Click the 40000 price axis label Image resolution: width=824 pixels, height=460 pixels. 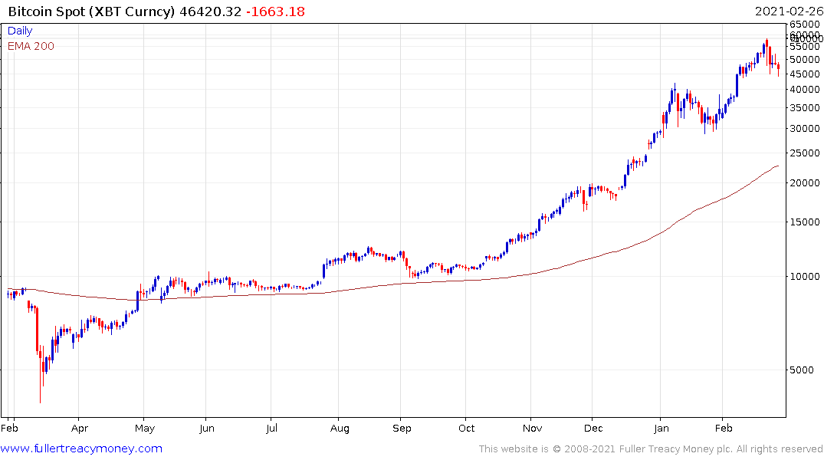[805, 90]
